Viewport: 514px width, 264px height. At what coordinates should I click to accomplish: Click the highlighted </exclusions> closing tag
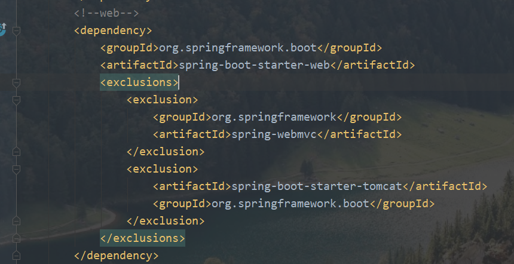coord(143,238)
